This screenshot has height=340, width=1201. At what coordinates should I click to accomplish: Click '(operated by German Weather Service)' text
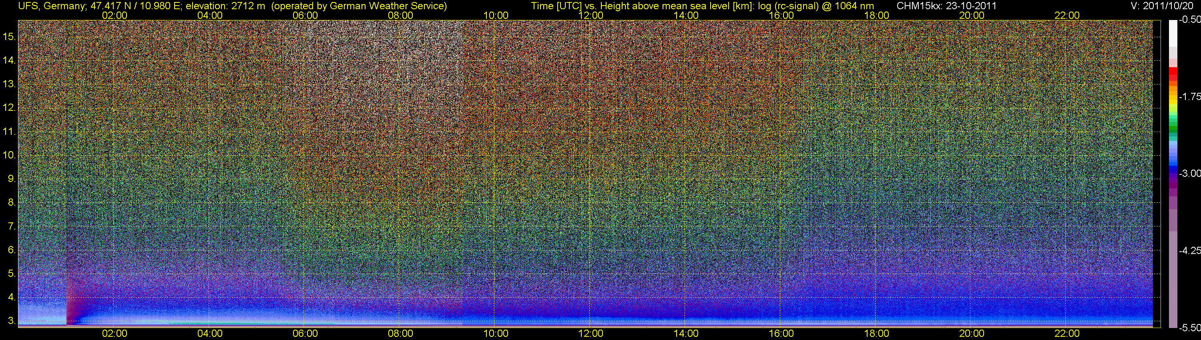pos(359,6)
